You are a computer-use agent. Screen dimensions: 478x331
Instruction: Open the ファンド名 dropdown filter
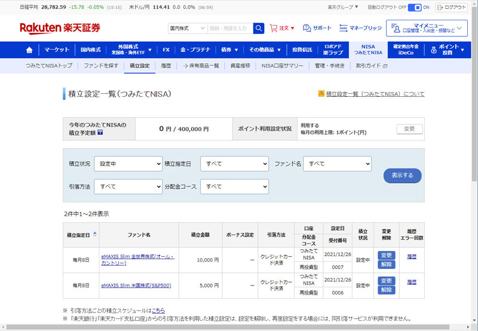[337, 164]
